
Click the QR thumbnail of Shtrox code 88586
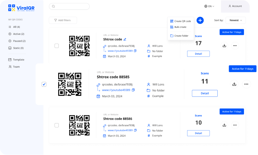(x=79, y=125)
